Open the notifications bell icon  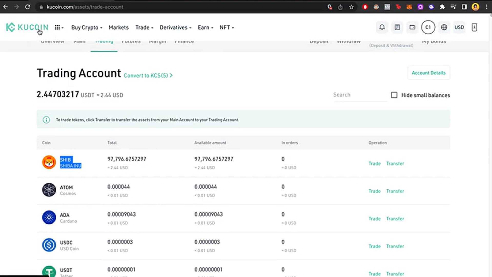382,27
